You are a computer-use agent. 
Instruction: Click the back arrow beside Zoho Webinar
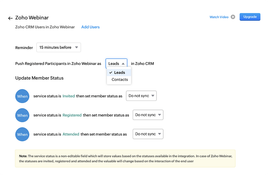(10, 18)
